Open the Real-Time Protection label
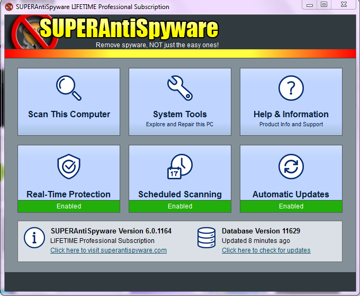The height and width of the screenshot is (296, 360). pyautogui.click(x=68, y=194)
